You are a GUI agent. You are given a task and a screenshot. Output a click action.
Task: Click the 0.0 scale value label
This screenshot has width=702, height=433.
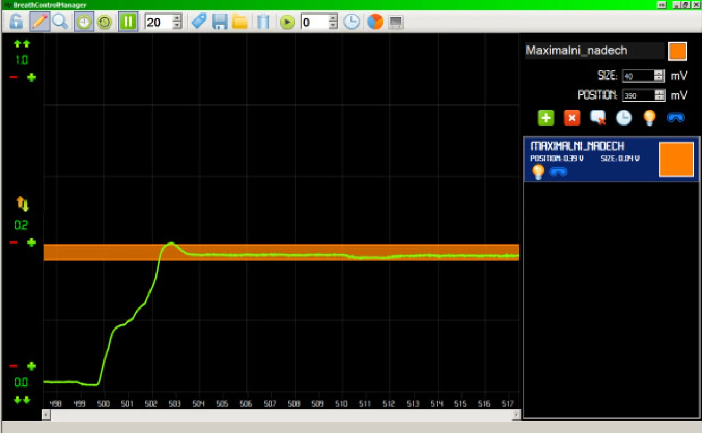pos(21,383)
